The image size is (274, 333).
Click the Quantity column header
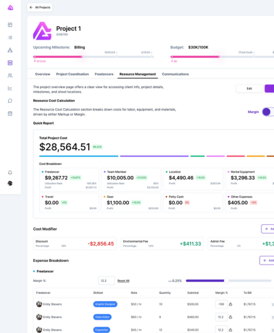click(x=165, y=293)
